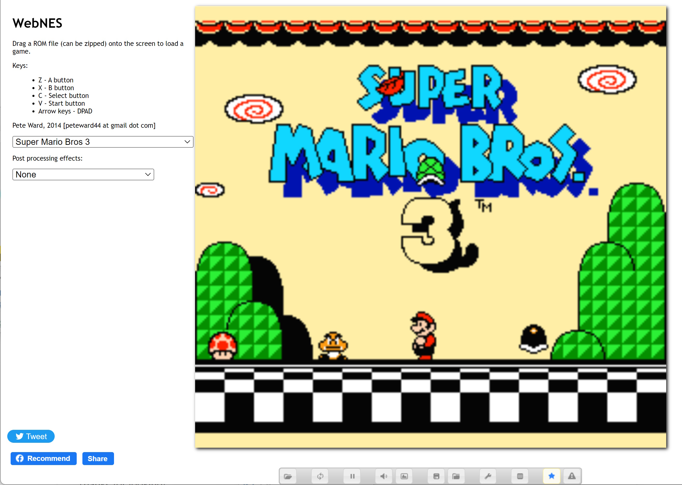This screenshot has width=682, height=485.
Task: Click the WebNES heading title
Action: [37, 23]
